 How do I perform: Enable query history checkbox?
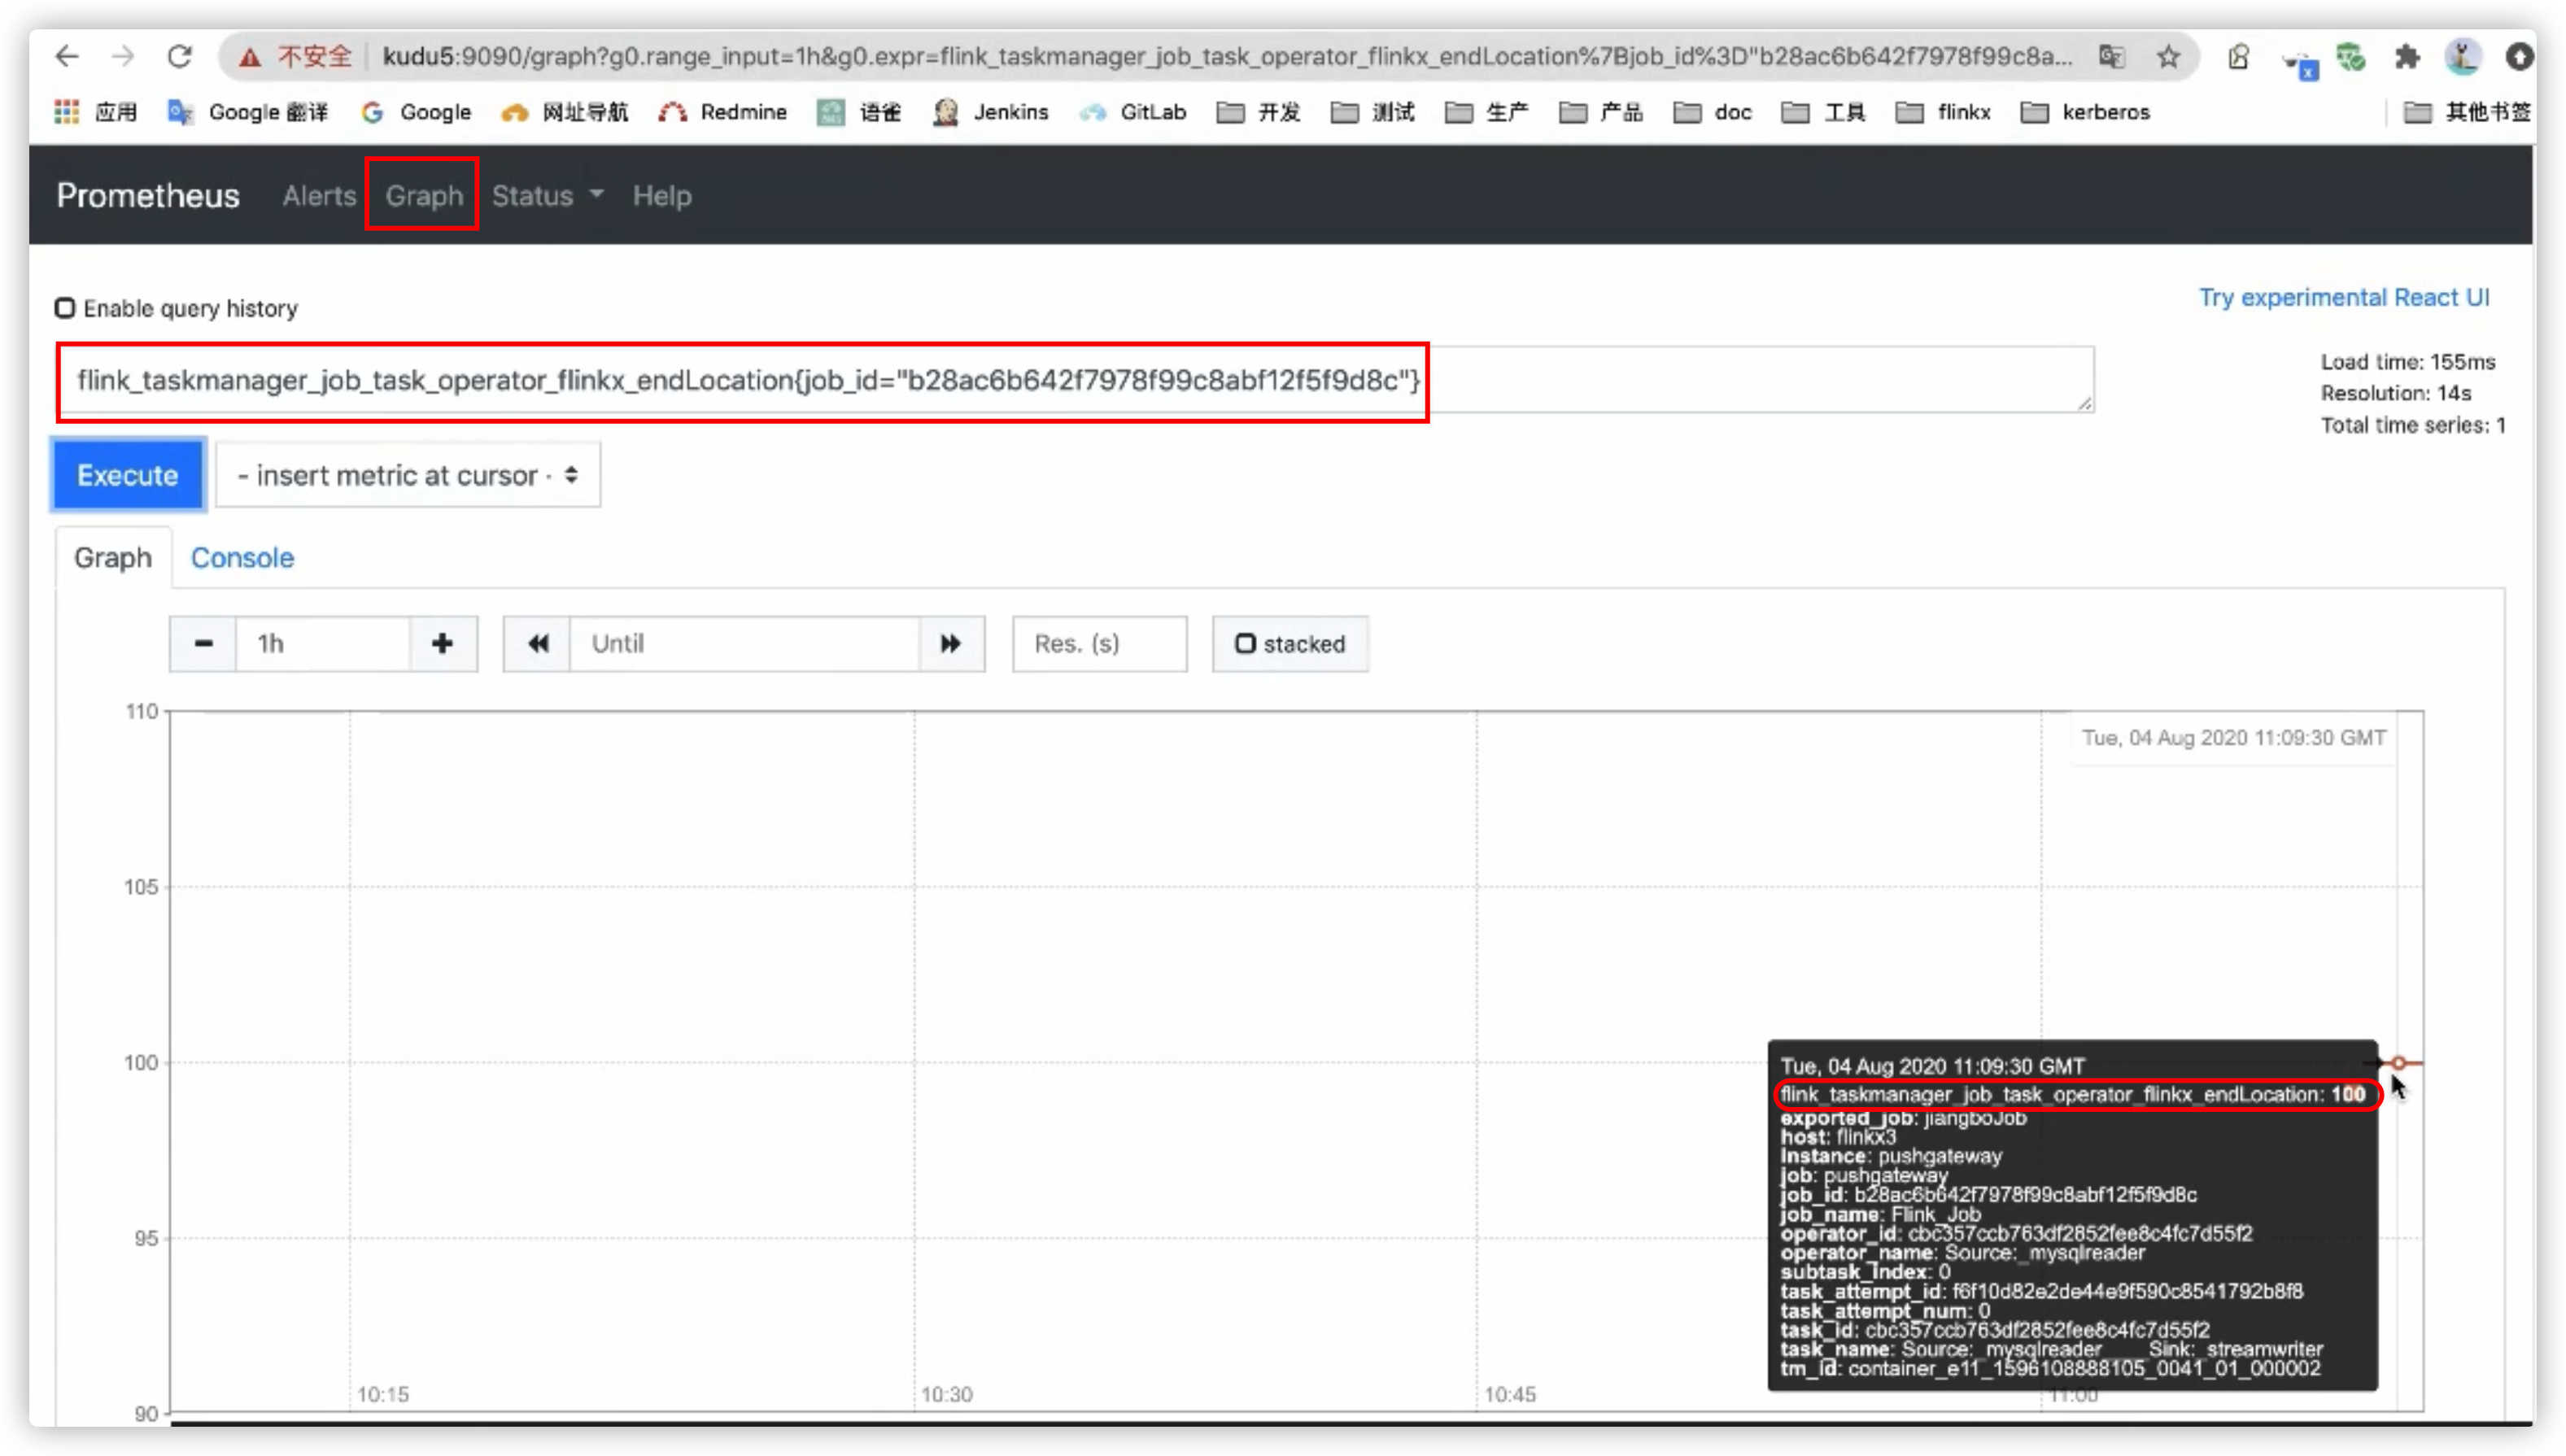(x=65, y=308)
